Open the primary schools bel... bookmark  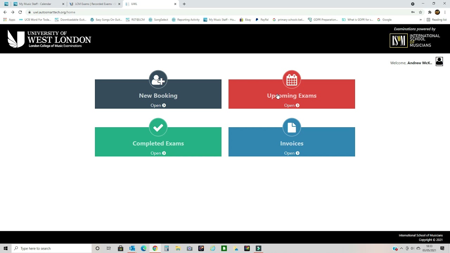pos(288,20)
